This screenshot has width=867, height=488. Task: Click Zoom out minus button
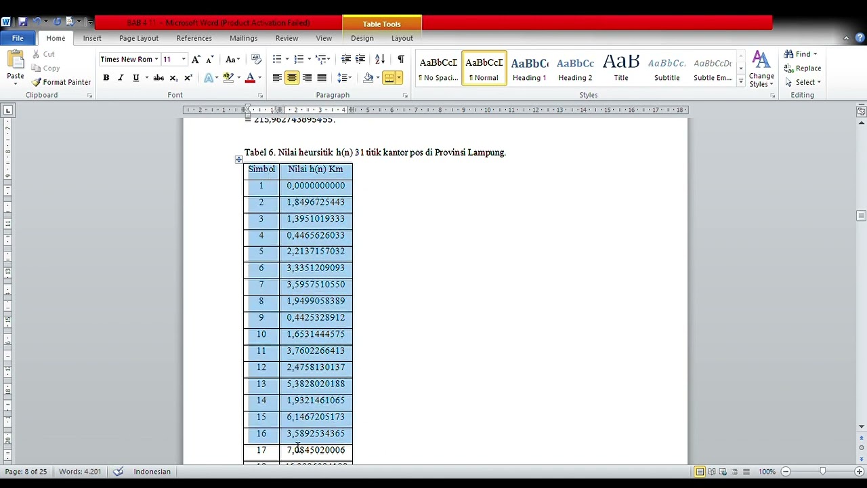pyautogui.click(x=786, y=472)
